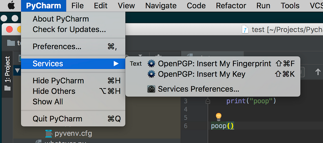Image resolution: width=323 pixels, height=143 pixels.
Task: Click Show All
Action: click(x=73, y=102)
